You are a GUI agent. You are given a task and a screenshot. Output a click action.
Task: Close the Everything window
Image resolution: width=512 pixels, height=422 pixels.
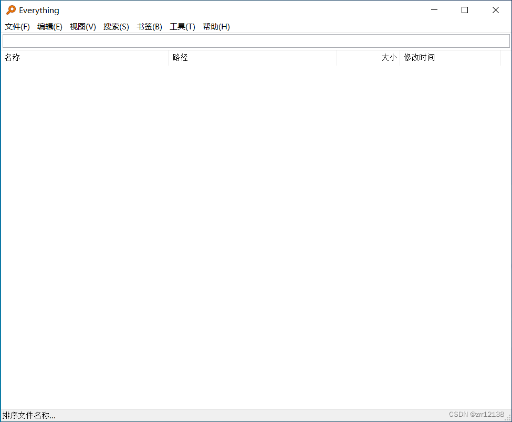point(495,9)
